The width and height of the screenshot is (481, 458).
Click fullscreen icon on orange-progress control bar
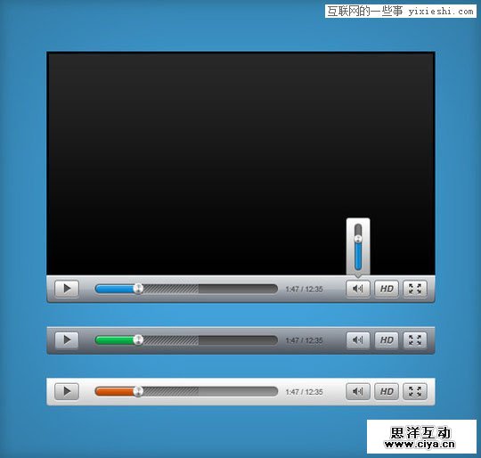click(415, 391)
